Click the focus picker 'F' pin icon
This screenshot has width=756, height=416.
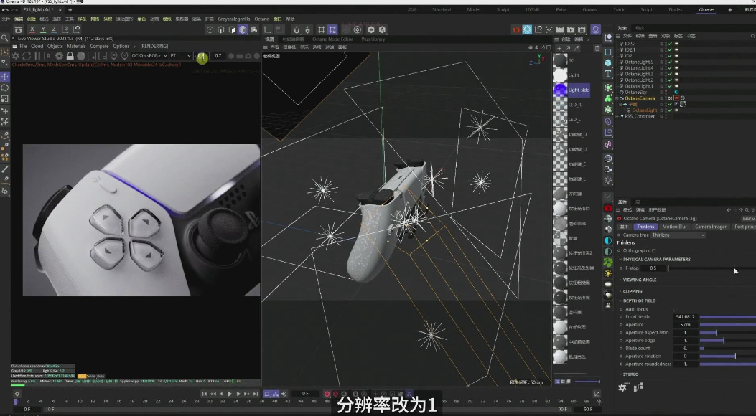(113, 56)
